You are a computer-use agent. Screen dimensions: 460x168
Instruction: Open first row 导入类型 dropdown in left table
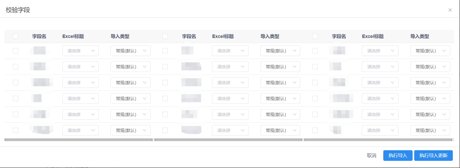click(130, 51)
